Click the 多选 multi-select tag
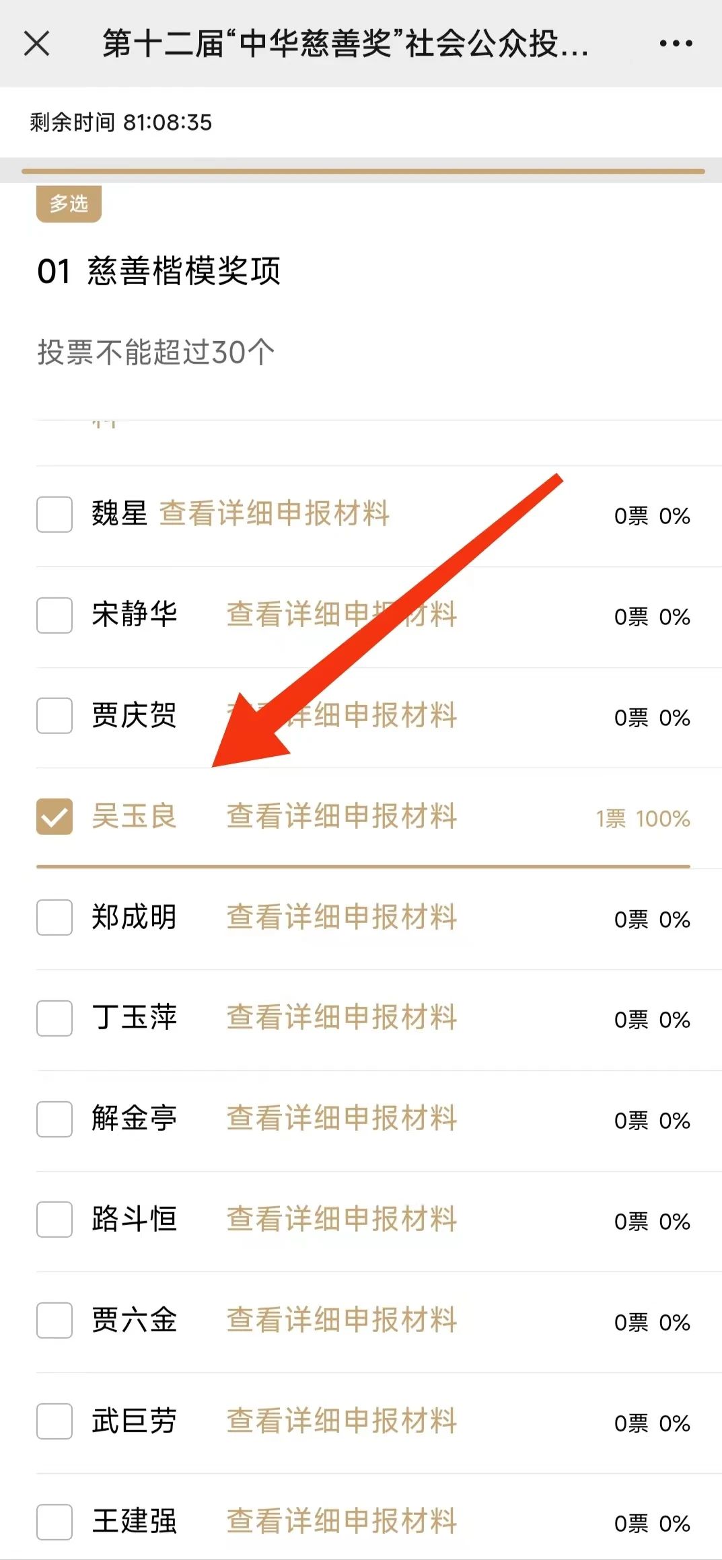 coord(69,203)
